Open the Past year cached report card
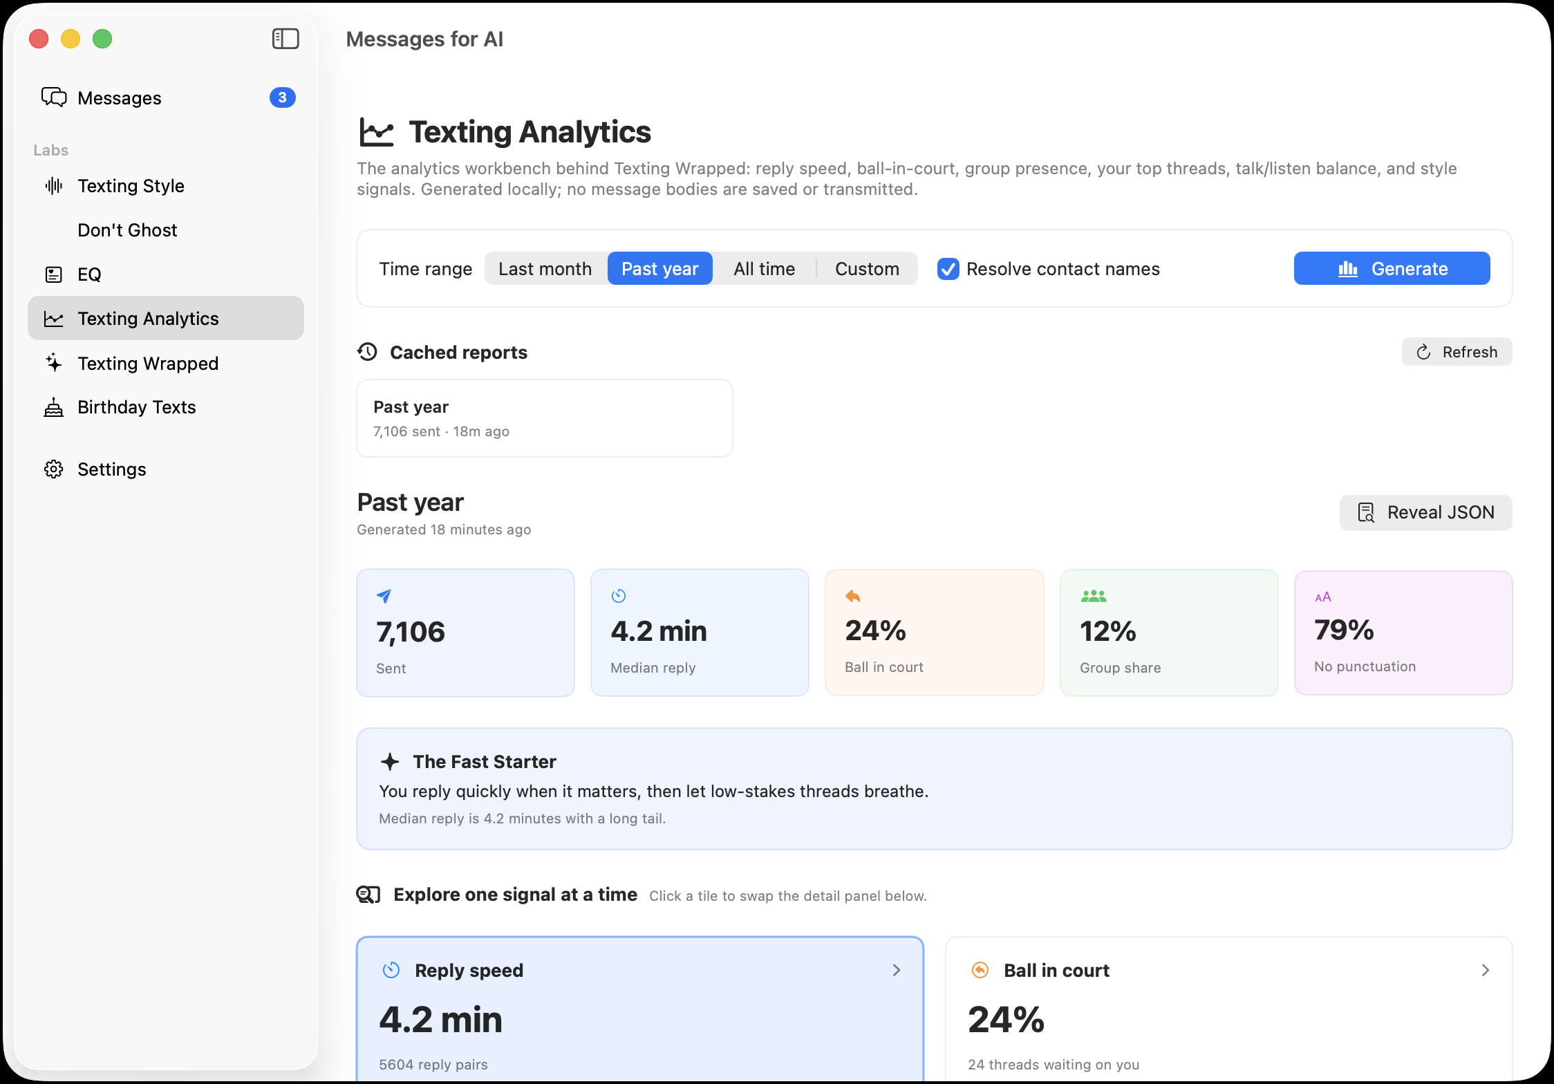This screenshot has width=1554, height=1084. [x=545, y=418]
